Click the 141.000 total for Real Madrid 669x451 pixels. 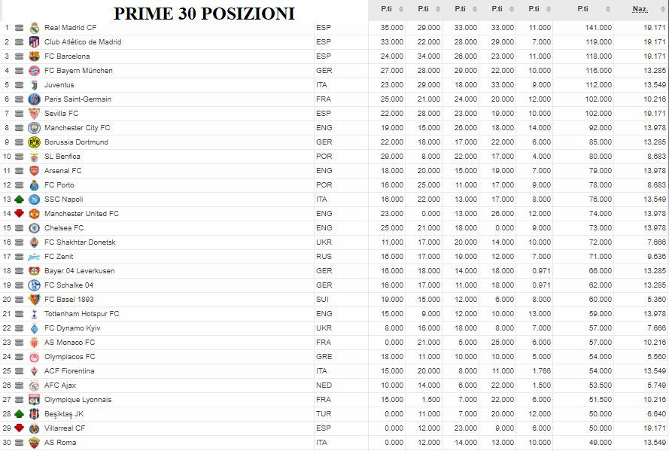click(598, 28)
